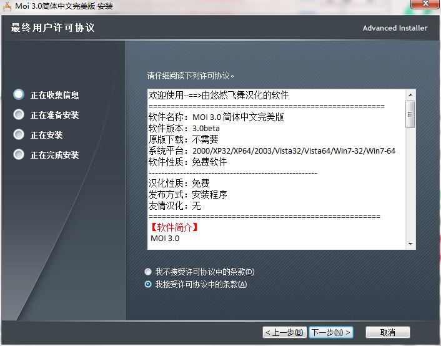Cancel installation with 取消 button
The height and width of the screenshot is (346, 441).
[387, 332]
